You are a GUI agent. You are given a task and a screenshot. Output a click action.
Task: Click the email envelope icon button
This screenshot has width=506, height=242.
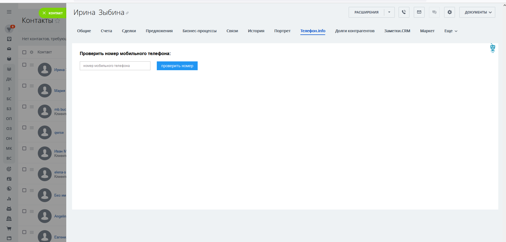tap(419, 12)
